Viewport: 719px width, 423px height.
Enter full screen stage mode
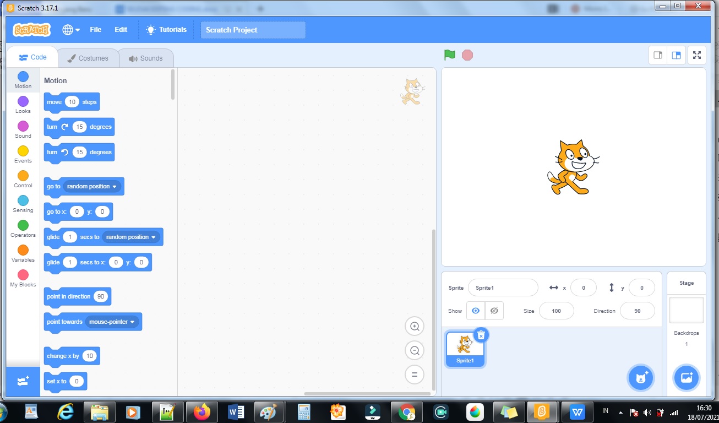point(697,55)
